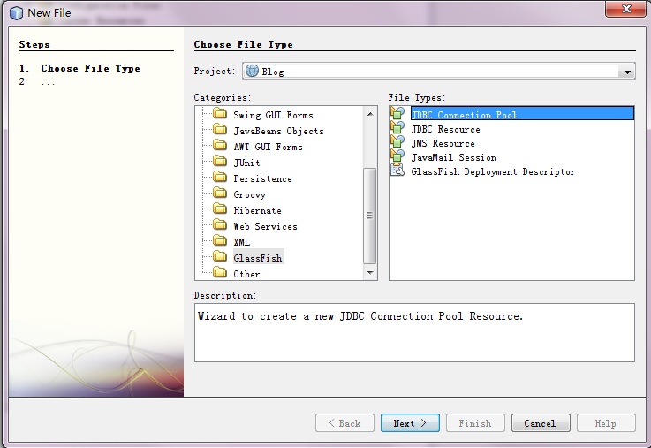Open the Project dropdown arrow
Screen dimensions: 651x448
627,72
